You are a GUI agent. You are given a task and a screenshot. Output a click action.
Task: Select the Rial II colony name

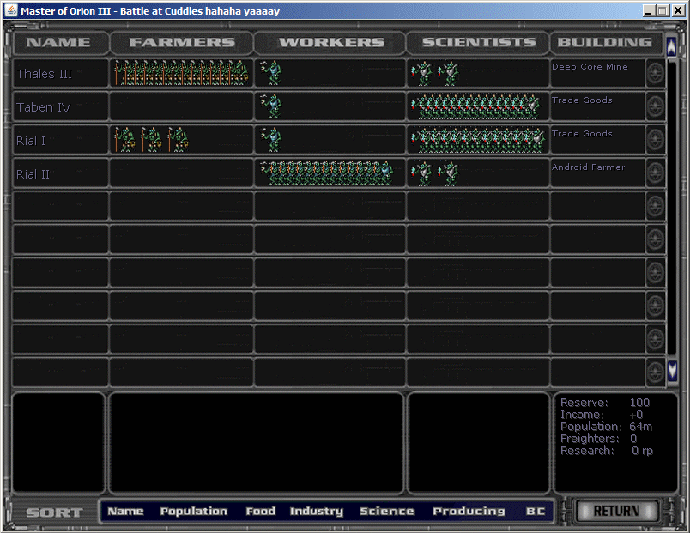tap(33, 174)
